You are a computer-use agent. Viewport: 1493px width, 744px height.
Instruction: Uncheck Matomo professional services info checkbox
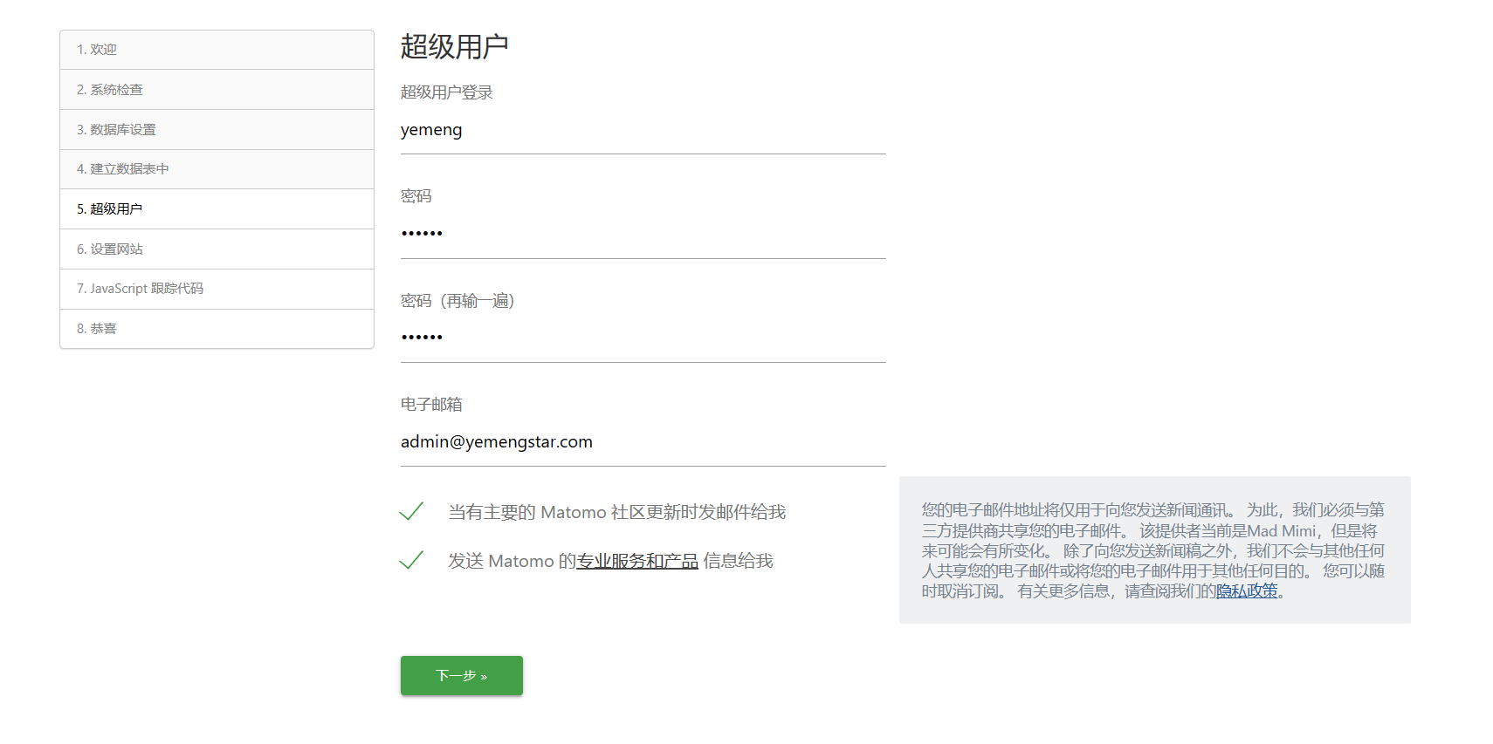pos(411,561)
